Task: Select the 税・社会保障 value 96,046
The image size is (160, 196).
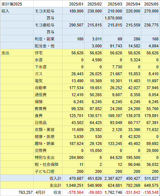Action: point(132,164)
